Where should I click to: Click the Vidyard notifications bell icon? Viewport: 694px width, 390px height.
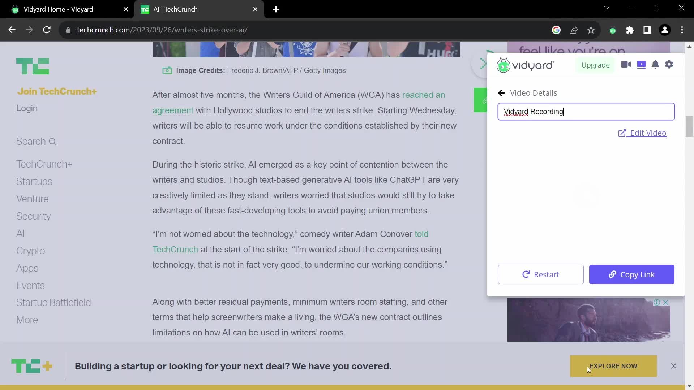click(655, 65)
